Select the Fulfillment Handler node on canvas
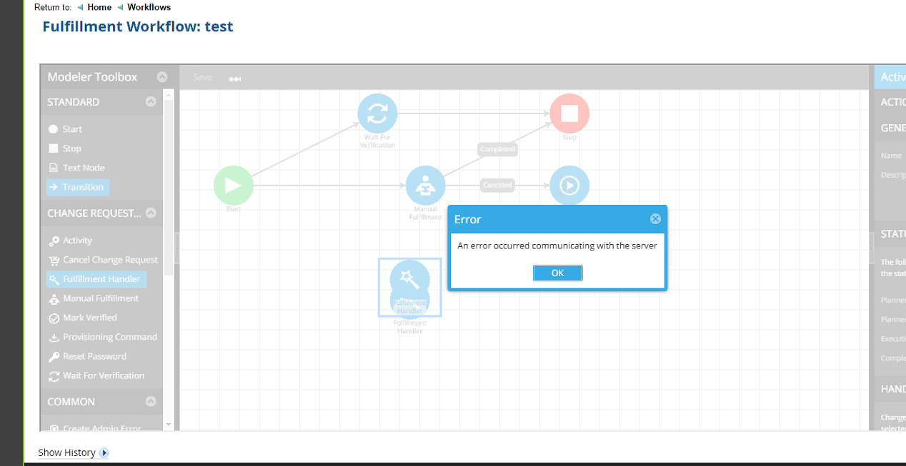906x466 pixels. point(409,288)
